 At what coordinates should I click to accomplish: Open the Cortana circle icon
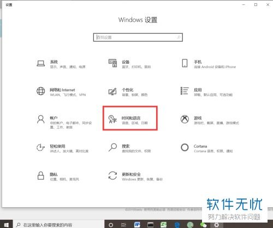[x=185, y=147]
